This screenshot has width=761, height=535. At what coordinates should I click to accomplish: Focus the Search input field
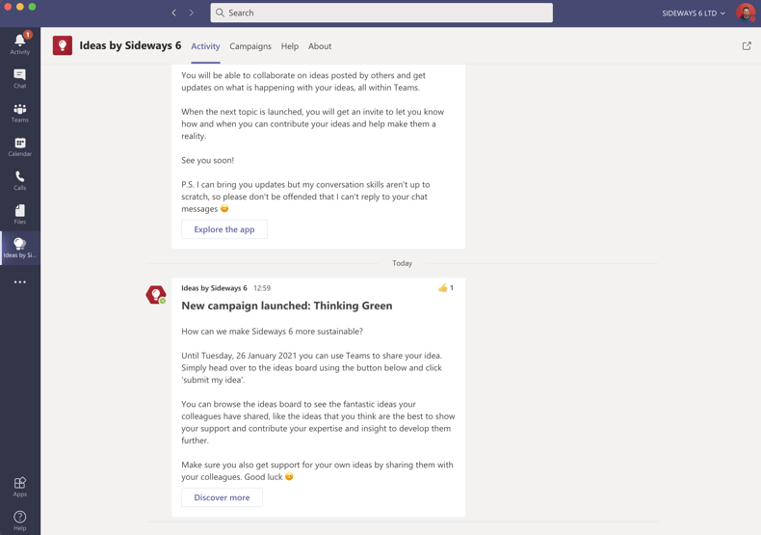pyautogui.click(x=381, y=13)
